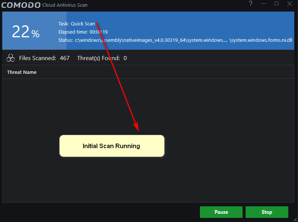The height and width of the screenshot is (222, 298).
Task: Maximize the Comodo scan window
Action: pyautogui.click(x=277, y=3)
